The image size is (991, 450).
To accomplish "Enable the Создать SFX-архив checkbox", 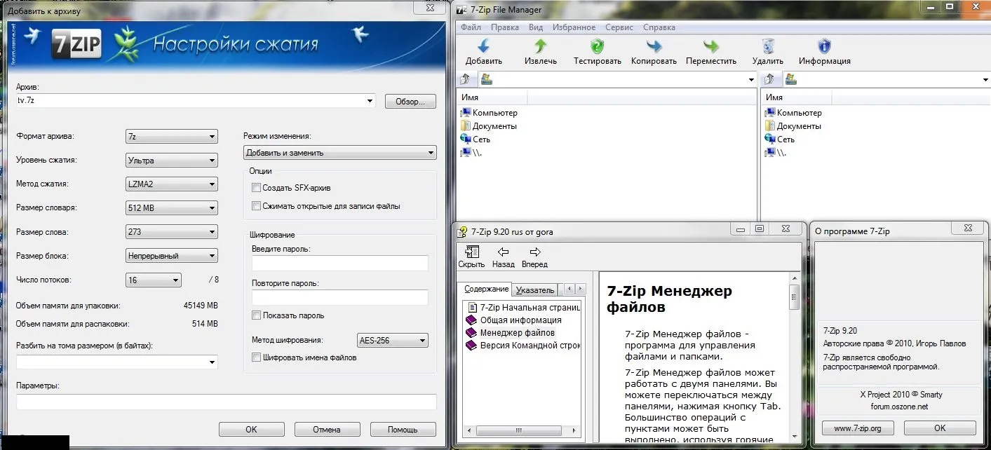I will pyautogui.click(x=257, y=188).
